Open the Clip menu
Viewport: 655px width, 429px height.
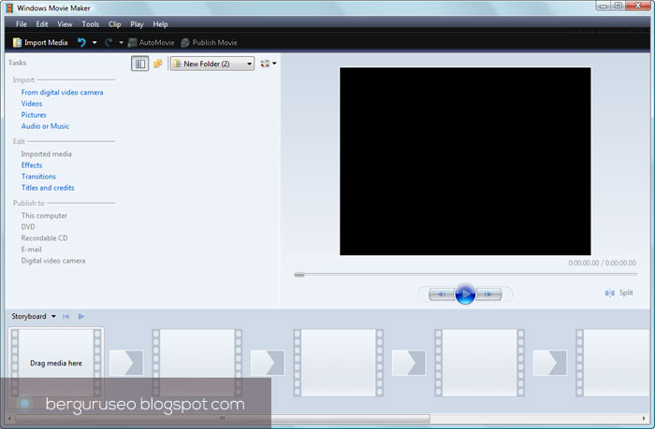pyautogui.click(x=114, y=24)
